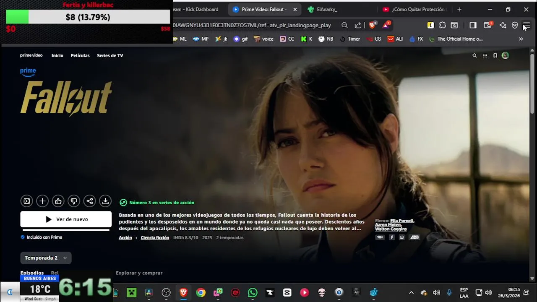Show hidden system tray icons chevron
This screenshot has height=302, width=537.
click(x=411, y=293)
